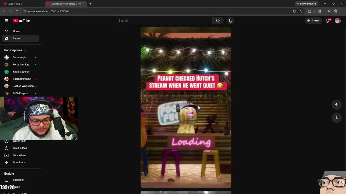Open a new browser tab
Screen dimensions: 346x194
(90, 4)
